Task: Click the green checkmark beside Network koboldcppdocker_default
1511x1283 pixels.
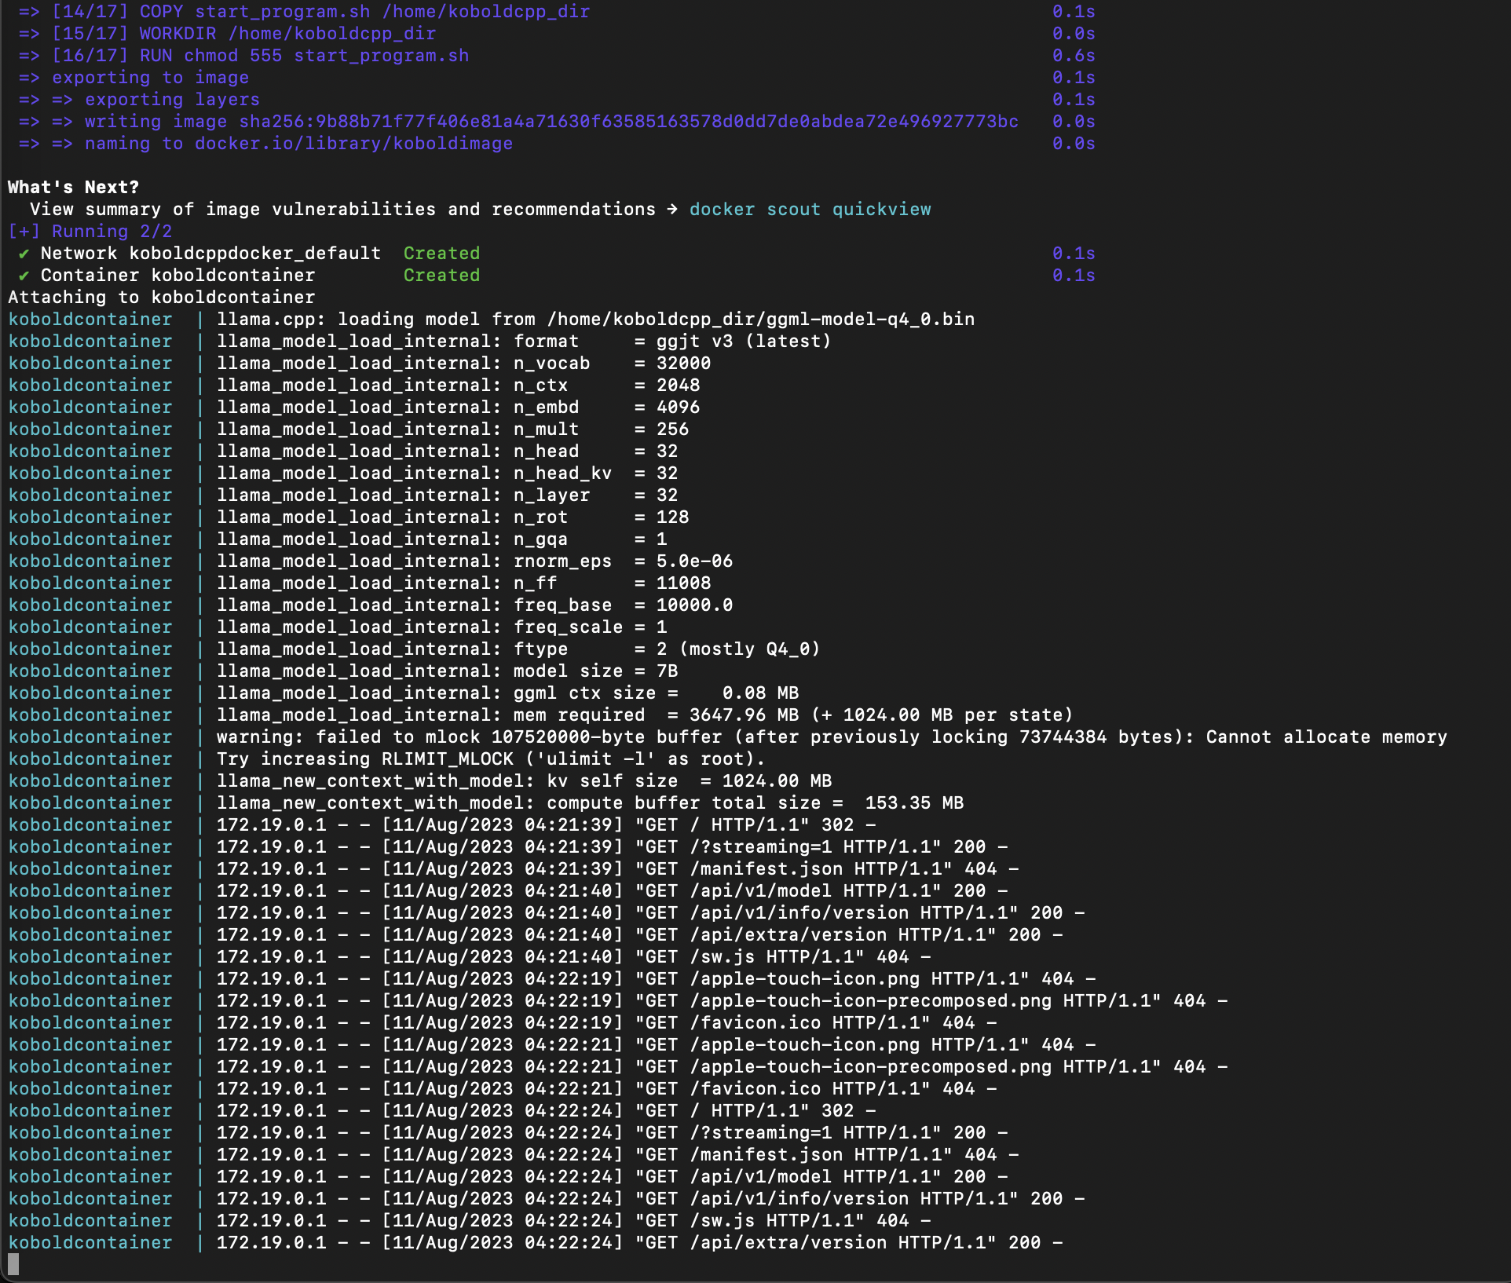Action: [x=24, y=253]
